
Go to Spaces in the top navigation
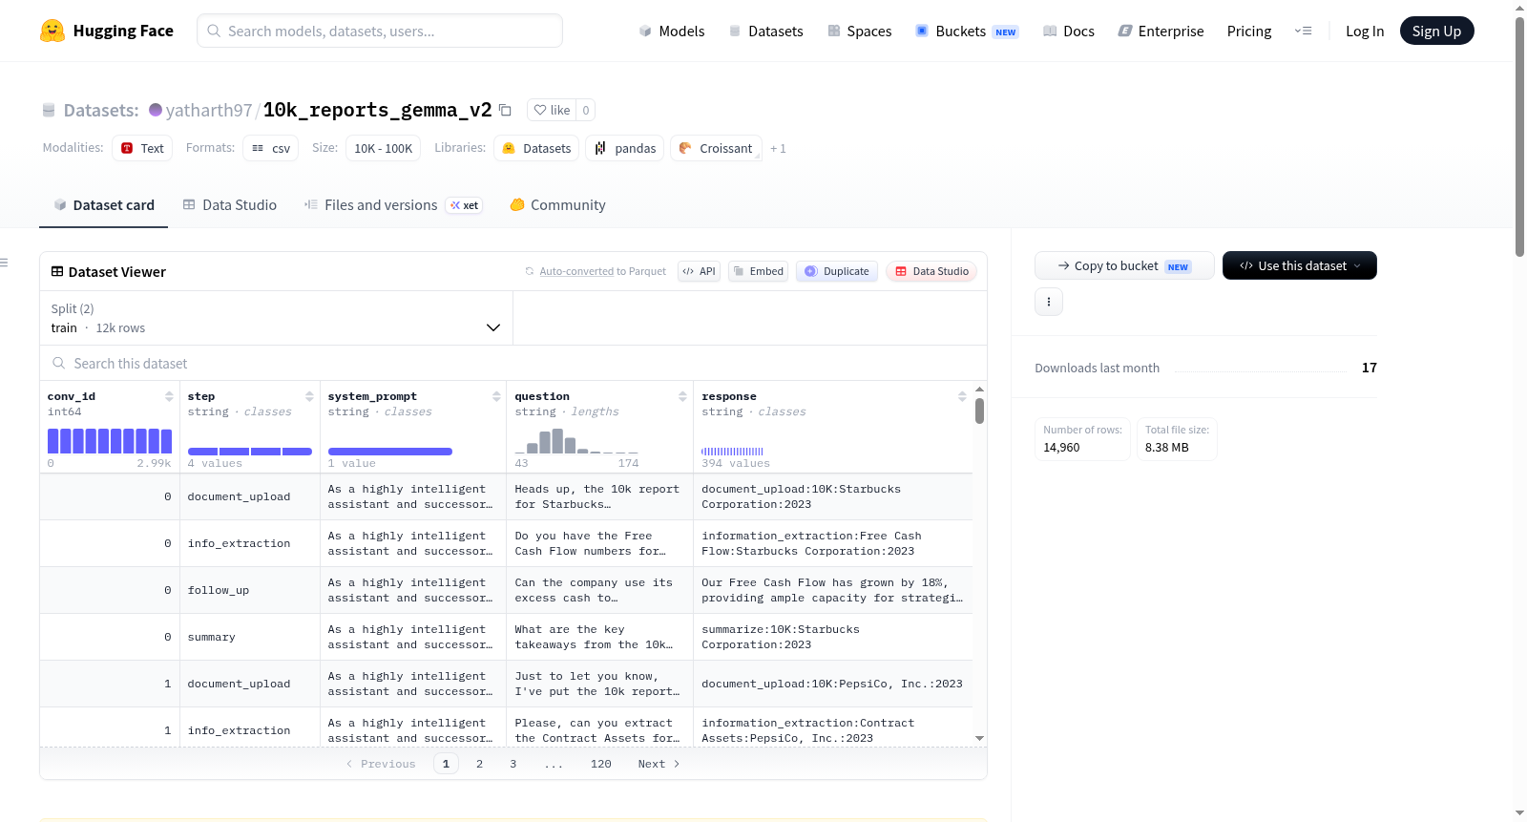860,31
